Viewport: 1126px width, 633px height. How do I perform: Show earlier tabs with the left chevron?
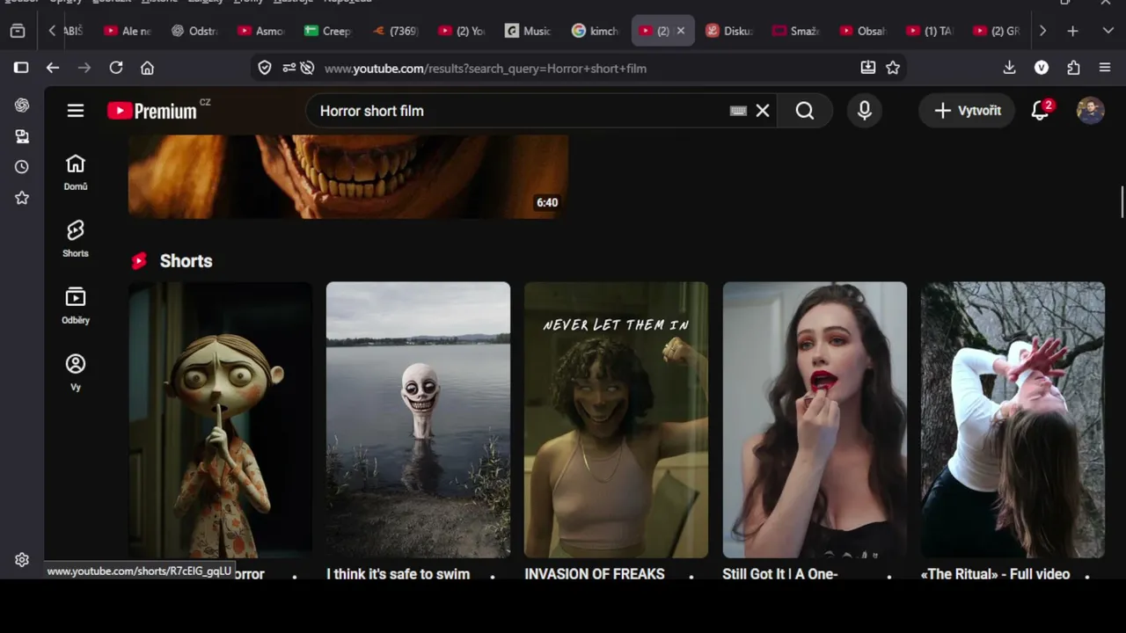52,31
